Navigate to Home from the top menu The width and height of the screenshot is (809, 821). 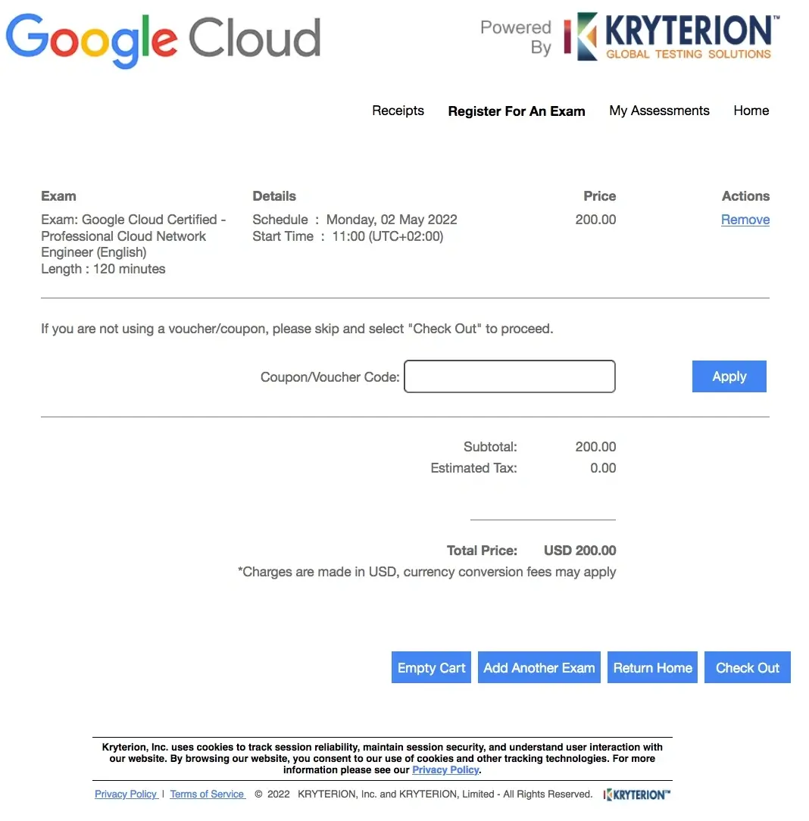(751, 111)
